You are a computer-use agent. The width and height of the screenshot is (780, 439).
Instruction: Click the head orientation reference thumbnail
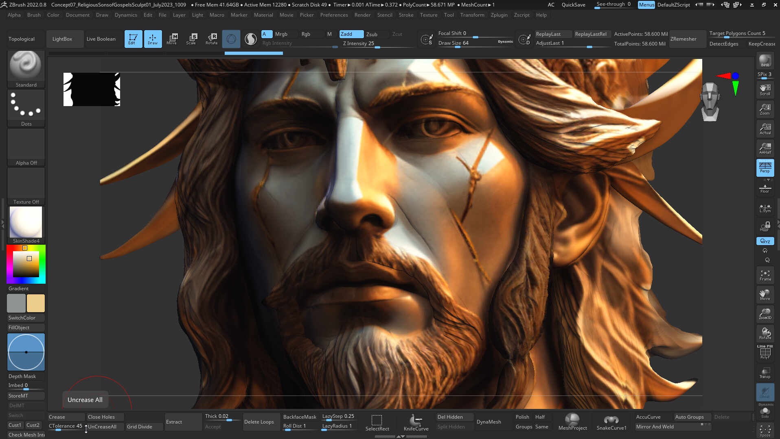[x=710, y=102]
